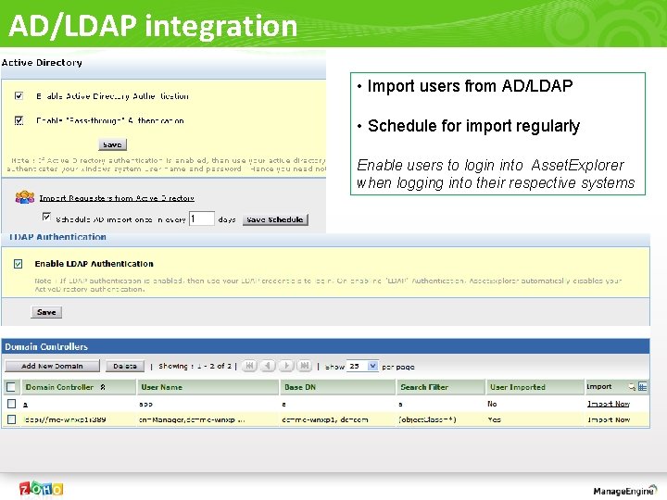Toggle Enable Active Directory Authentication checkbox
667x500 pixels.
(19, 95)
